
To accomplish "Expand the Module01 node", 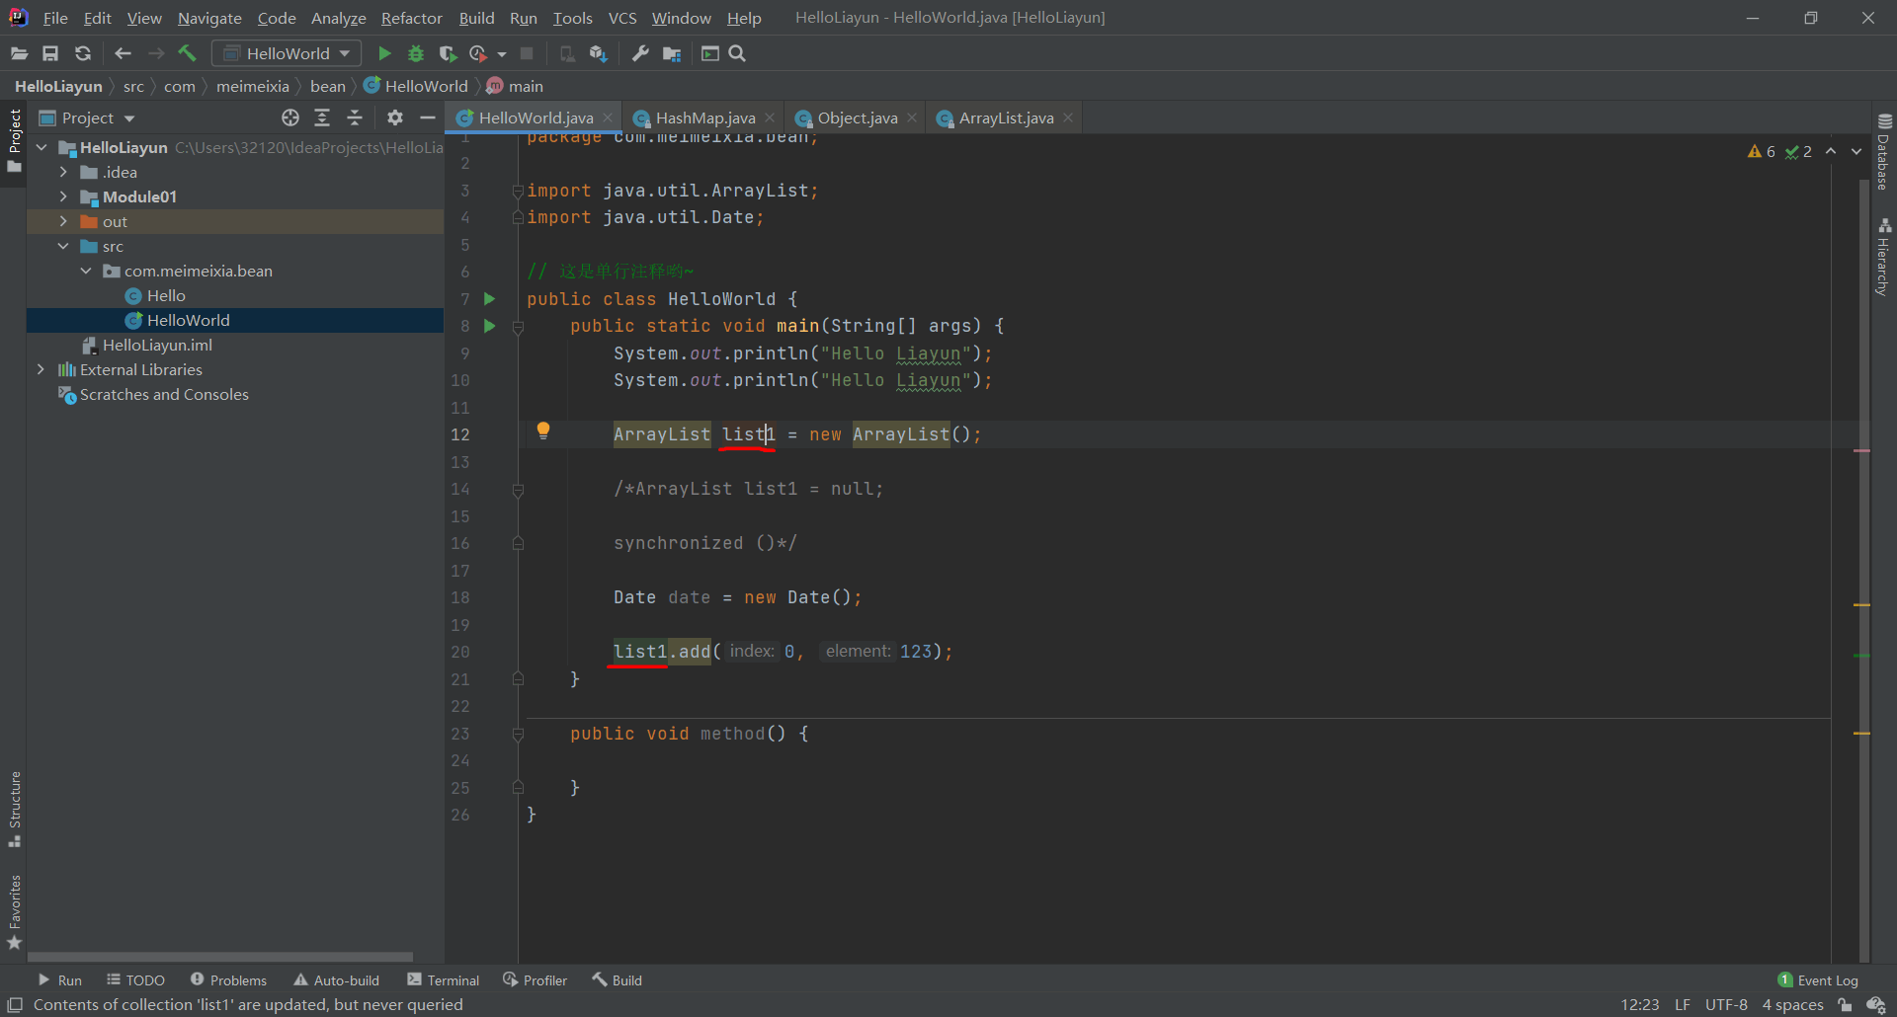I will [x=63, y=196].
